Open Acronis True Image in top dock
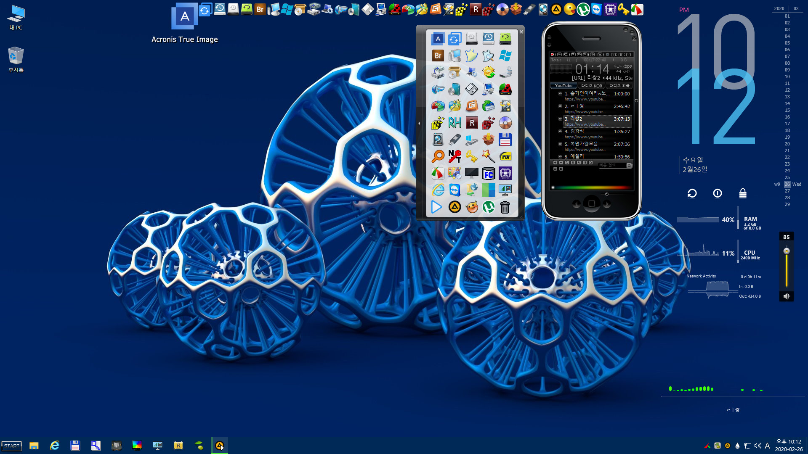The height and width of the screenshot is (454, 808). [x=185, y=16]
